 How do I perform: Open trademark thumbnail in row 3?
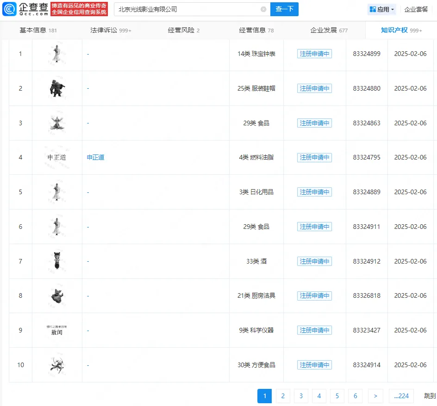[x=57, y=123]
